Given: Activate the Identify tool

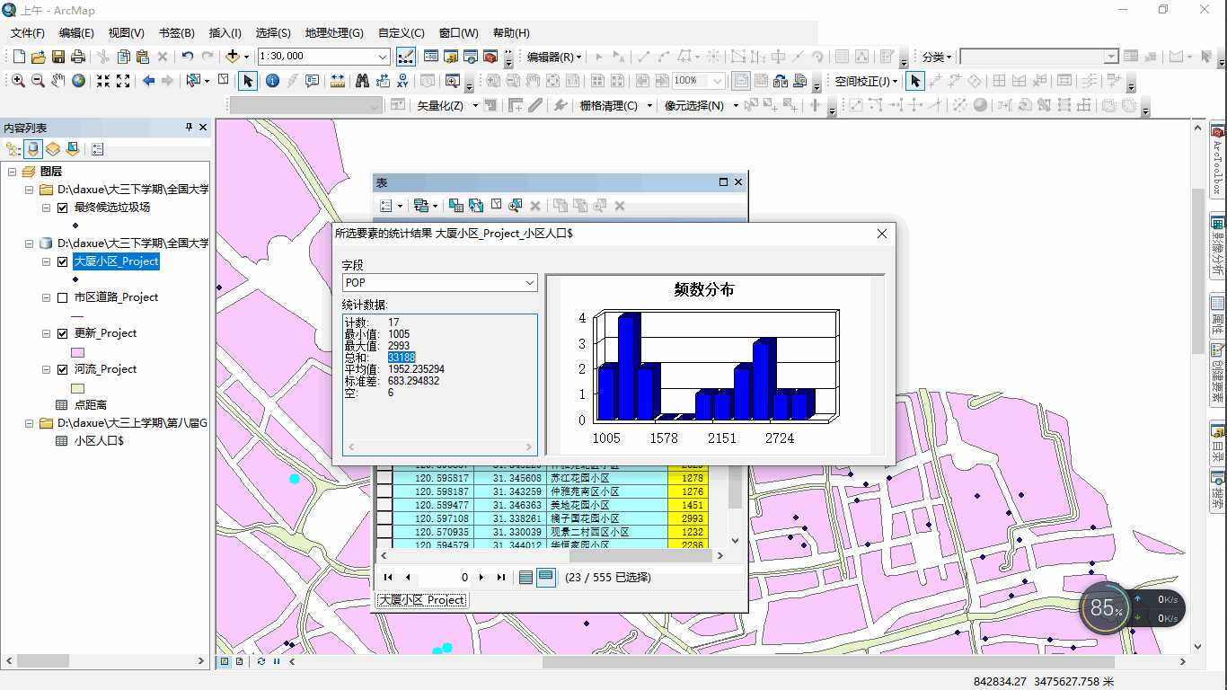Looking at the screenshot, I should [271, 81].
